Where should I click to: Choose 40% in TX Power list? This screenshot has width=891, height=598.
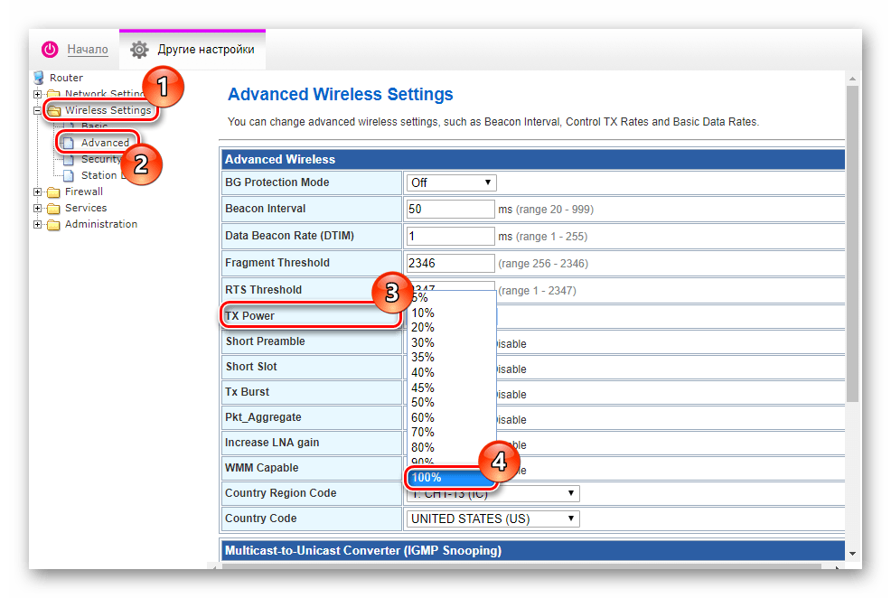click(451, 373)
